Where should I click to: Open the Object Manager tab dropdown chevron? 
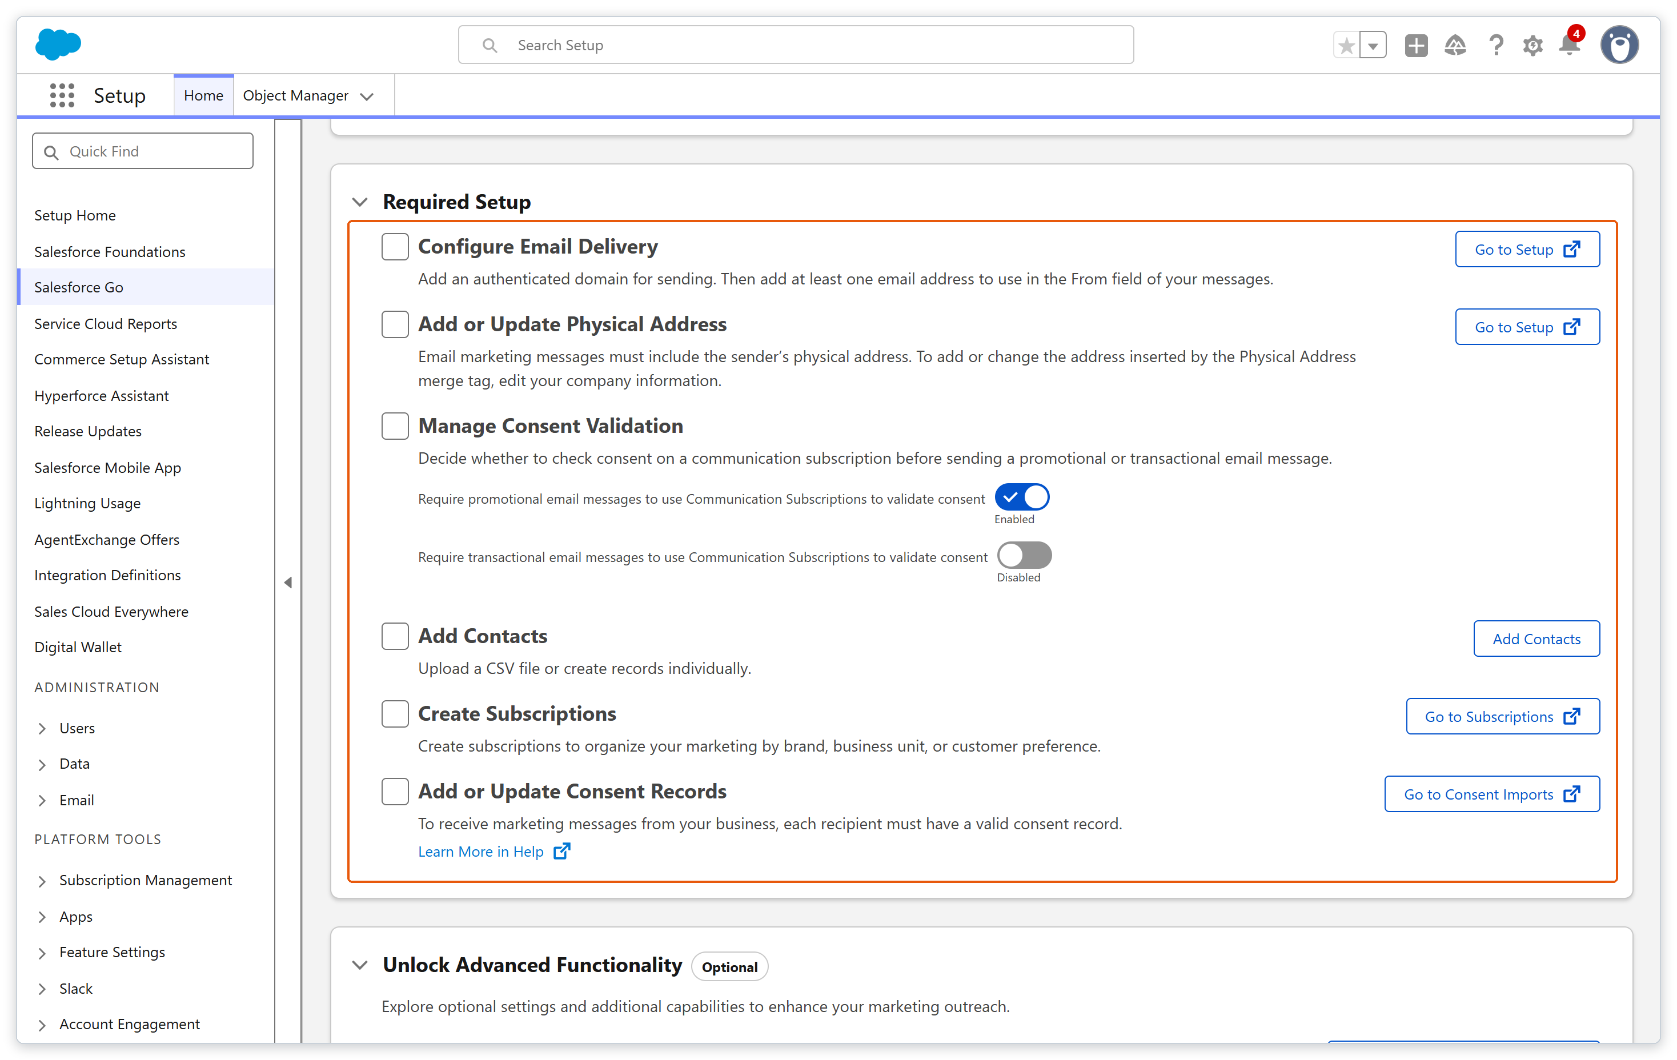point(367,96)
